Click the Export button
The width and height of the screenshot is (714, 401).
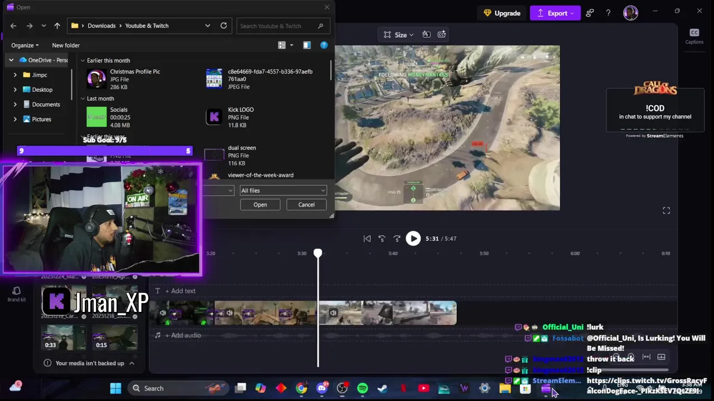click(x=555, y=13)
